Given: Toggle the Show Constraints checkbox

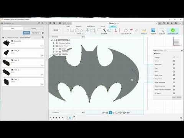Looking at the screenshot, I should click(x=174, y=86).
